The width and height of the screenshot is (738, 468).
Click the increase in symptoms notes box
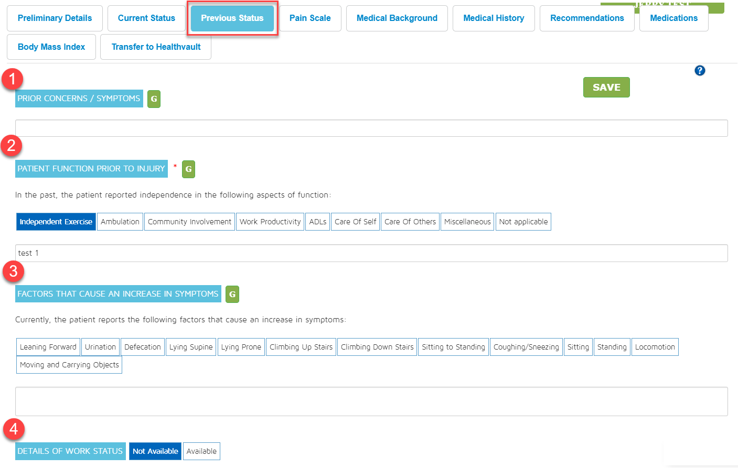tap(371, 401)
